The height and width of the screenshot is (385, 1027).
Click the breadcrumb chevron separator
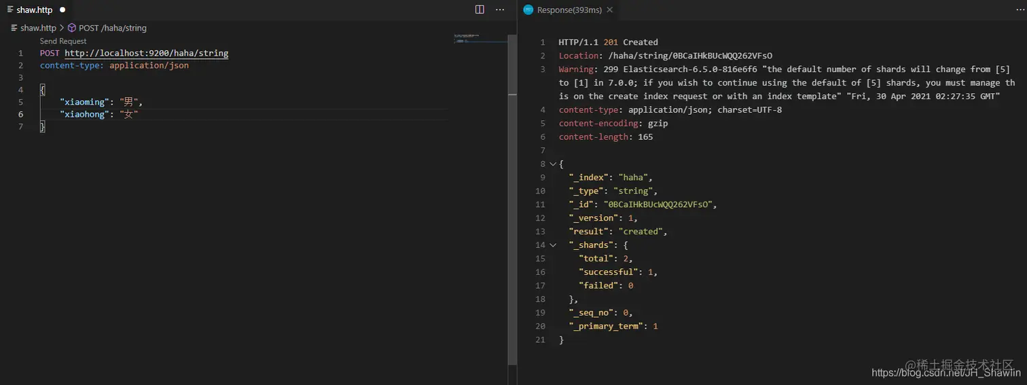point(62,28)
